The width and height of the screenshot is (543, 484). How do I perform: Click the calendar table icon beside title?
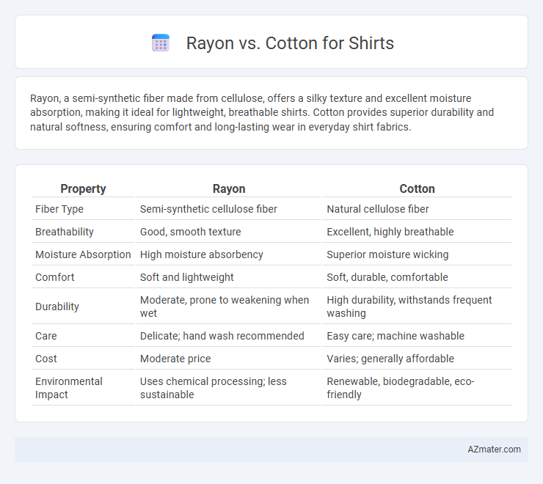click(x=161, y=43)
